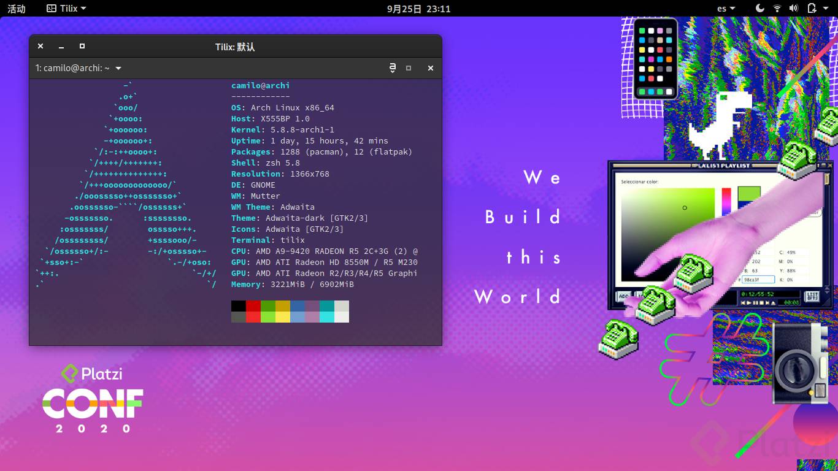Image resolution: width=838 pixels, height=471 pixels.
Task: Minimize the Tilix window
Action: tap(61, 46)
